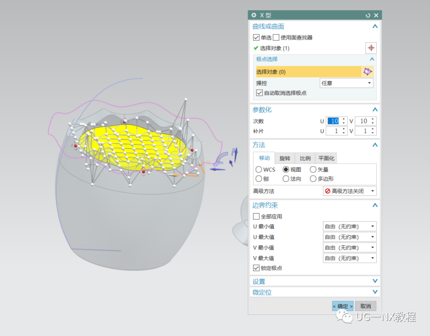Close the X型 dialog
430x336 pixels.
[x=376, y=15]
